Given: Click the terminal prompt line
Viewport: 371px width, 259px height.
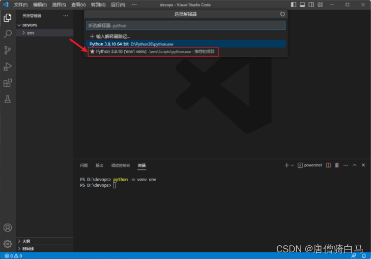Looking at the screenshot, I should (98, 185).
